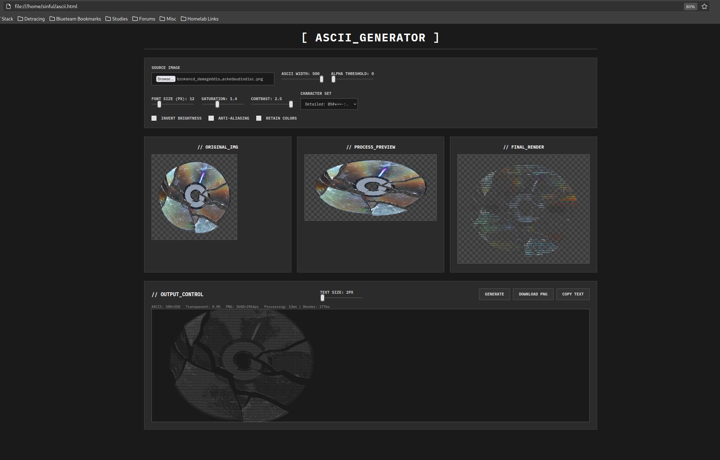Image resolution: width=720 pixels, height=460 pixels.
Task: Click the ASCII text output area
Action: tap(370, 366)
